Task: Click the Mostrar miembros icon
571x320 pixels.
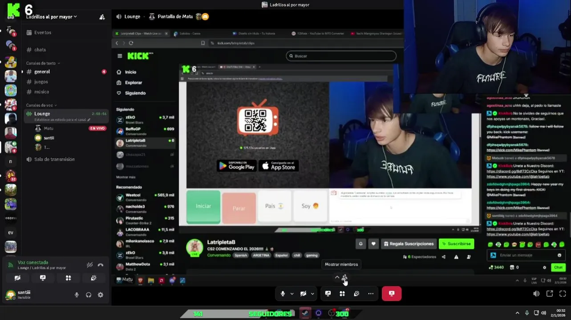Action: [344, 277]
